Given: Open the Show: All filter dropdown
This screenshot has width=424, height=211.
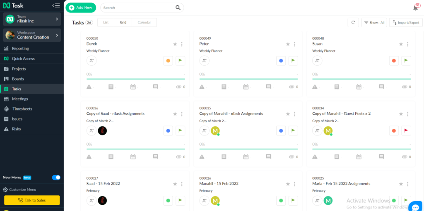Looking at the screenshot, I should tap(374, 23).
